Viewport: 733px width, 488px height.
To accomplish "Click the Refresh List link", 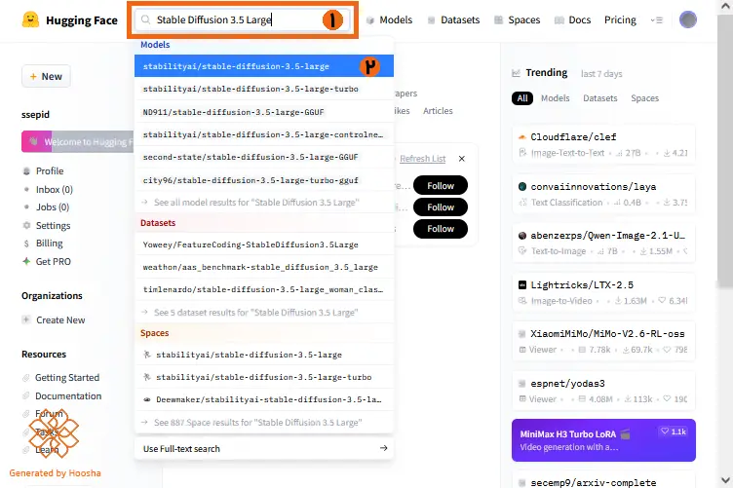I will [x=423, y=159].
